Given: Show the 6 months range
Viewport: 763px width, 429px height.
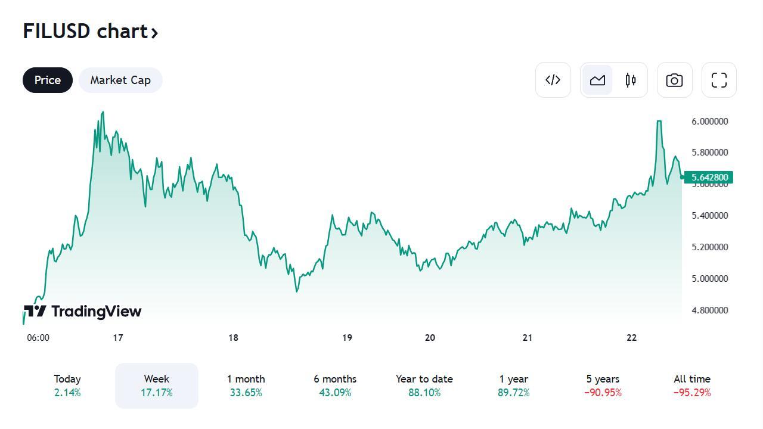Looking at the screenshot, I should point(335,386).
